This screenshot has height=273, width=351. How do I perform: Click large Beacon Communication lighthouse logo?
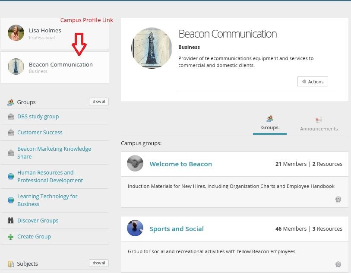click(x=152, y=48)
